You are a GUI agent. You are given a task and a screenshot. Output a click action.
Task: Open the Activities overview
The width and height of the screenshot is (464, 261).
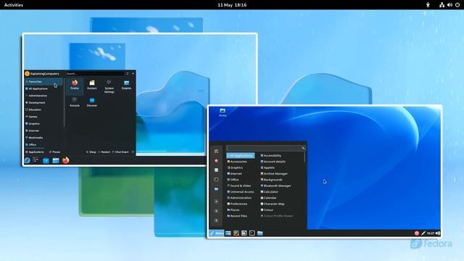click(x=14, y=5)
